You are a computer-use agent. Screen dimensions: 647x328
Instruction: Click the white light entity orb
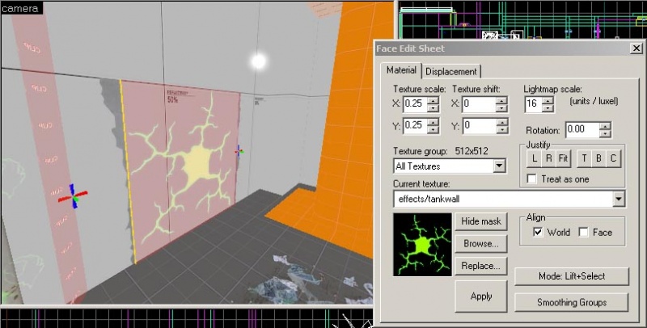point(259,61)
